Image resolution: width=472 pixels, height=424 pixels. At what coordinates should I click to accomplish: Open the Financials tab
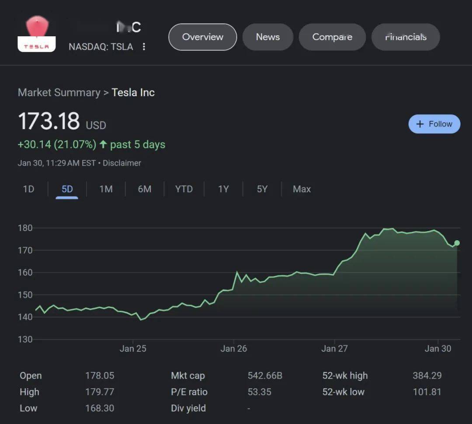point(405,37)
